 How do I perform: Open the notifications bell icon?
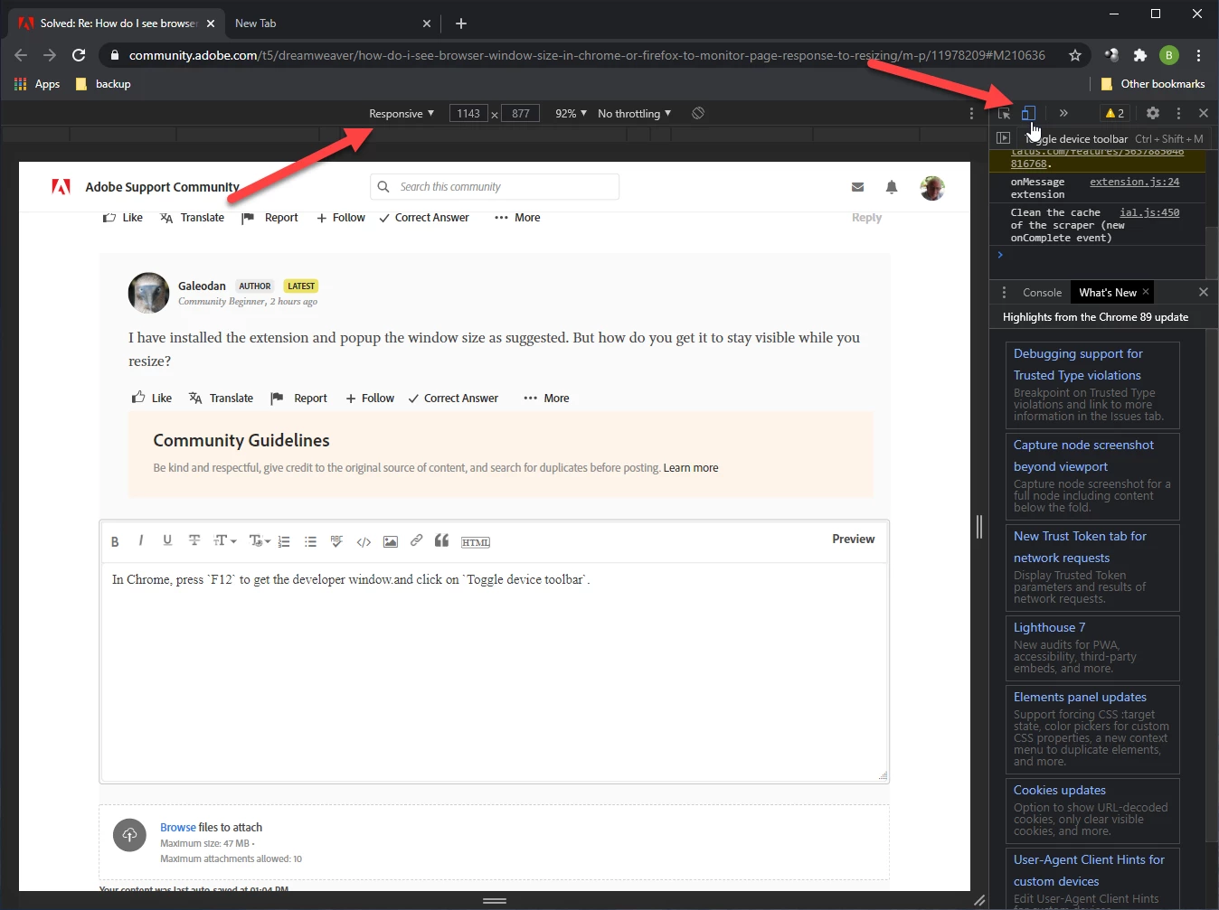[892, 187]
